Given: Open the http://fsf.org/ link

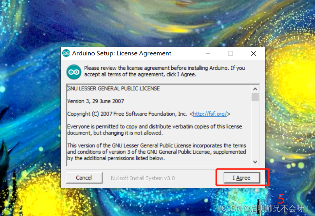Looking at the screenshot, I should (x=210, y=114).
